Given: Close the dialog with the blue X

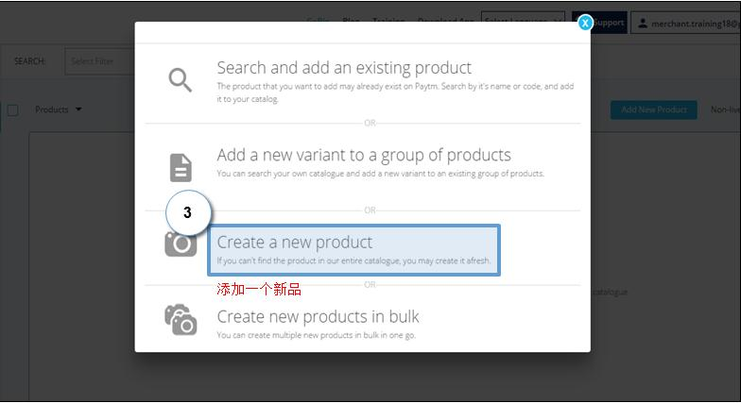Looking at the screenshot, I should pos(585,23).
